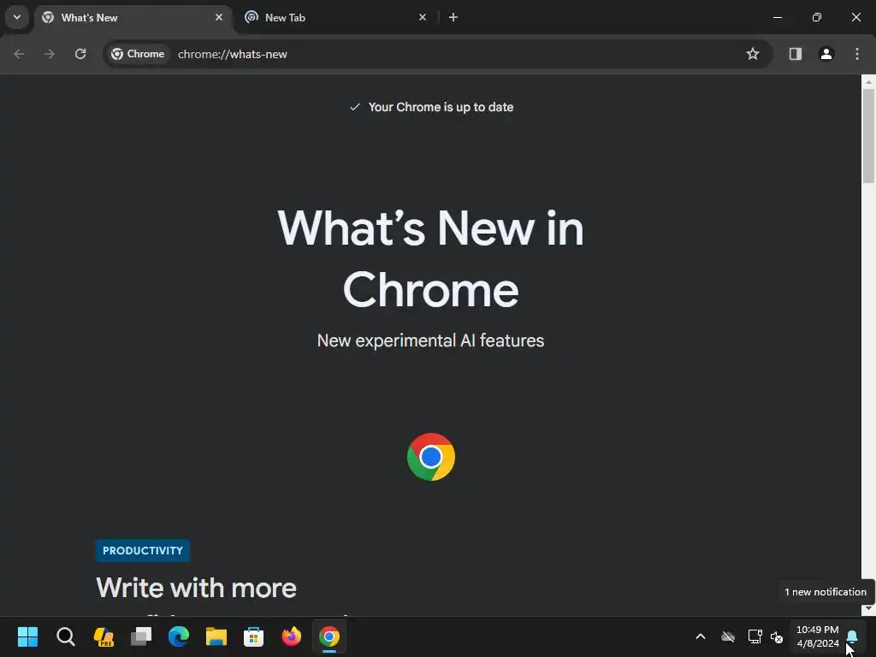Image resolution: width=876 pixels, height=657 pixels.
Task: Open the notification bell in the taskbar
Action: coord(853,636)
